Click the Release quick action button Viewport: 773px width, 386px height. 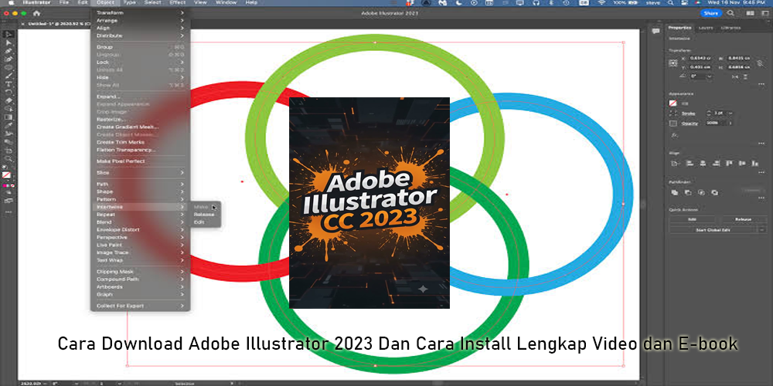tap(743, 219)
